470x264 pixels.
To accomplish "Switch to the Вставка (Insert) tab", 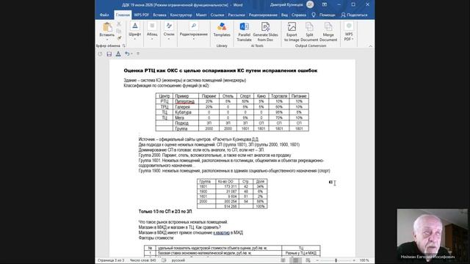I will (159, 15).
